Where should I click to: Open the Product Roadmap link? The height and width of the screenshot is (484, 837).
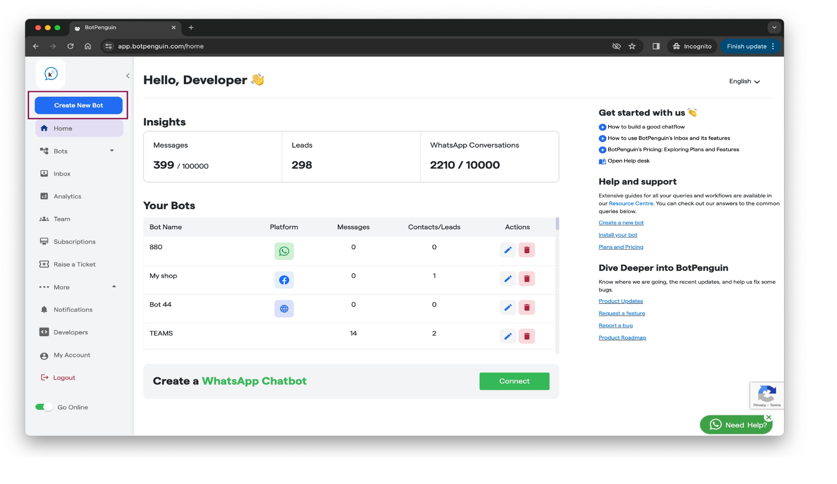[x=622, y=337]
